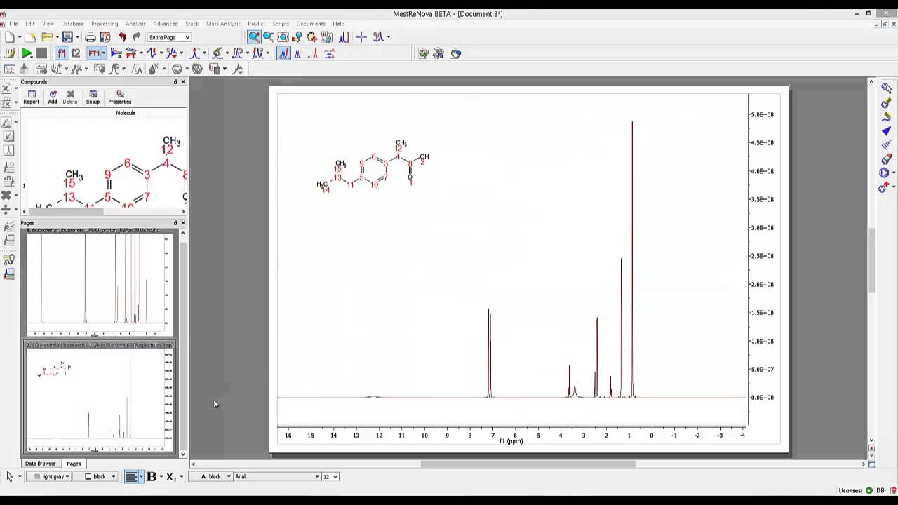Select the Entire Page zoom dropdown

coord(169,37)
